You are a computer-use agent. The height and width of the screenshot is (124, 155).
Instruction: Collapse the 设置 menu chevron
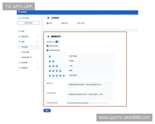37,42
